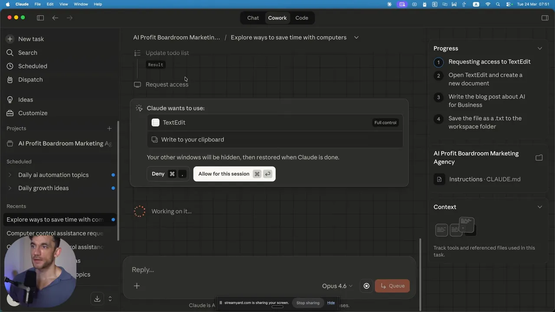This screenshot has width=555, height=312.
Task: Expand Daily ai automation topics chevron
Action: [10, 175]
